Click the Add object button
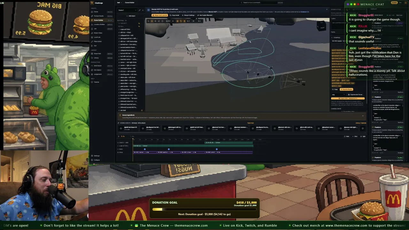The image size is (409, 230). tap(131, 16)
